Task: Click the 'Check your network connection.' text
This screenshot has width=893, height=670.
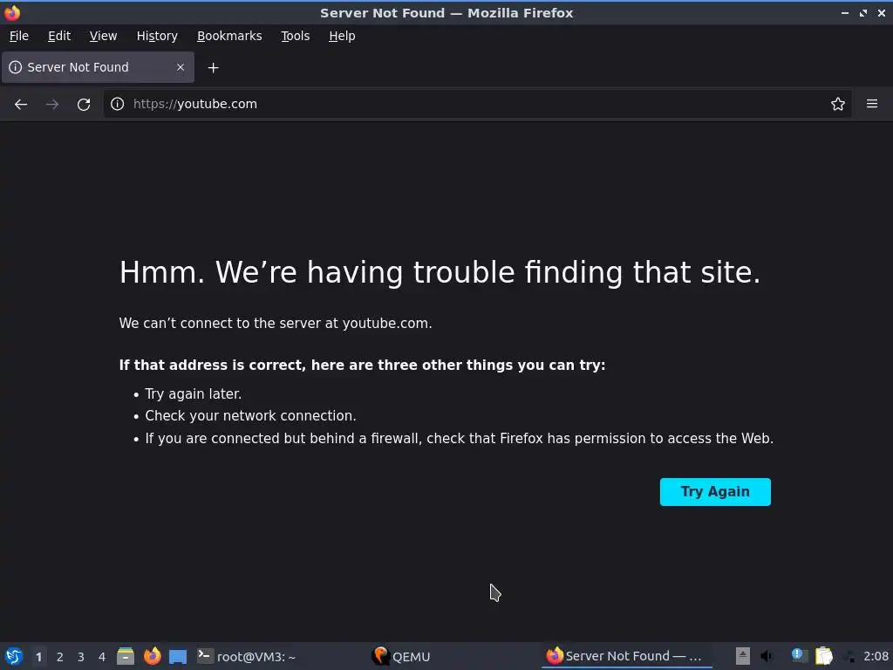Action: coord(250,416)
